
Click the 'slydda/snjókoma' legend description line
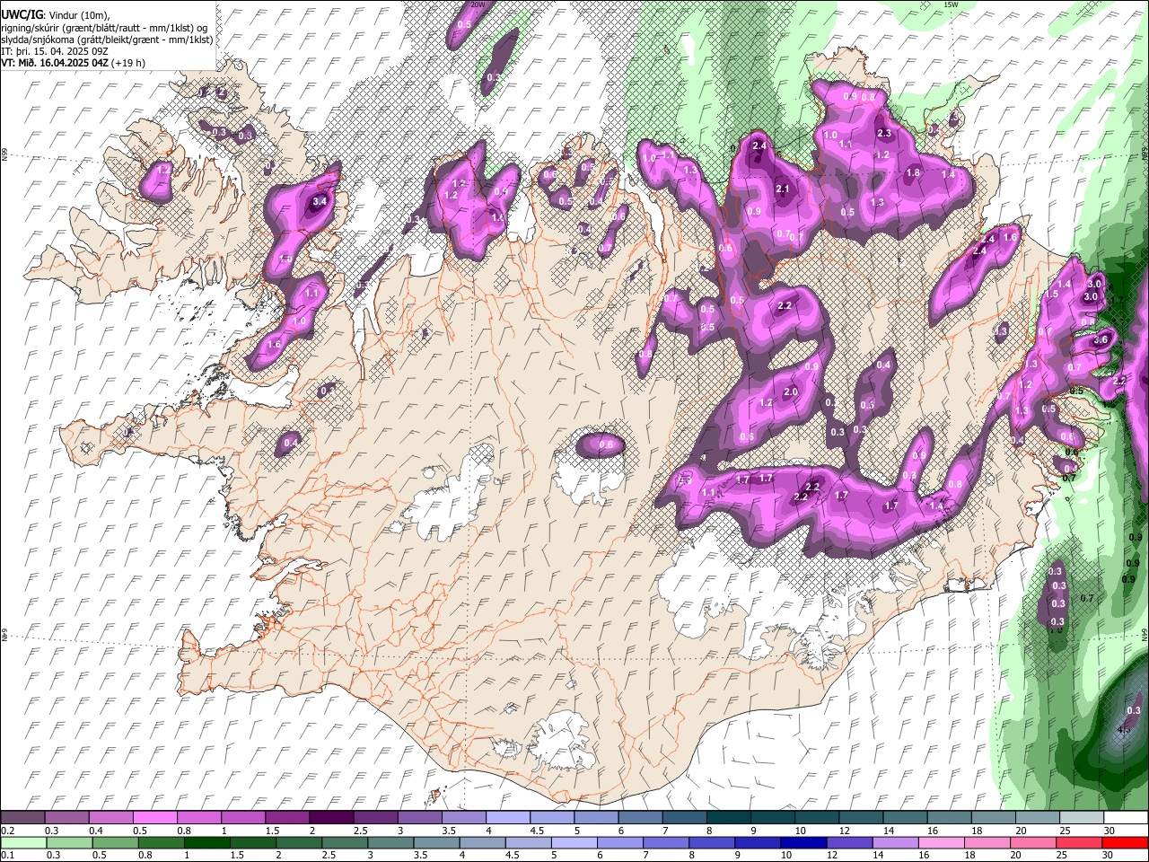point(107,40)
